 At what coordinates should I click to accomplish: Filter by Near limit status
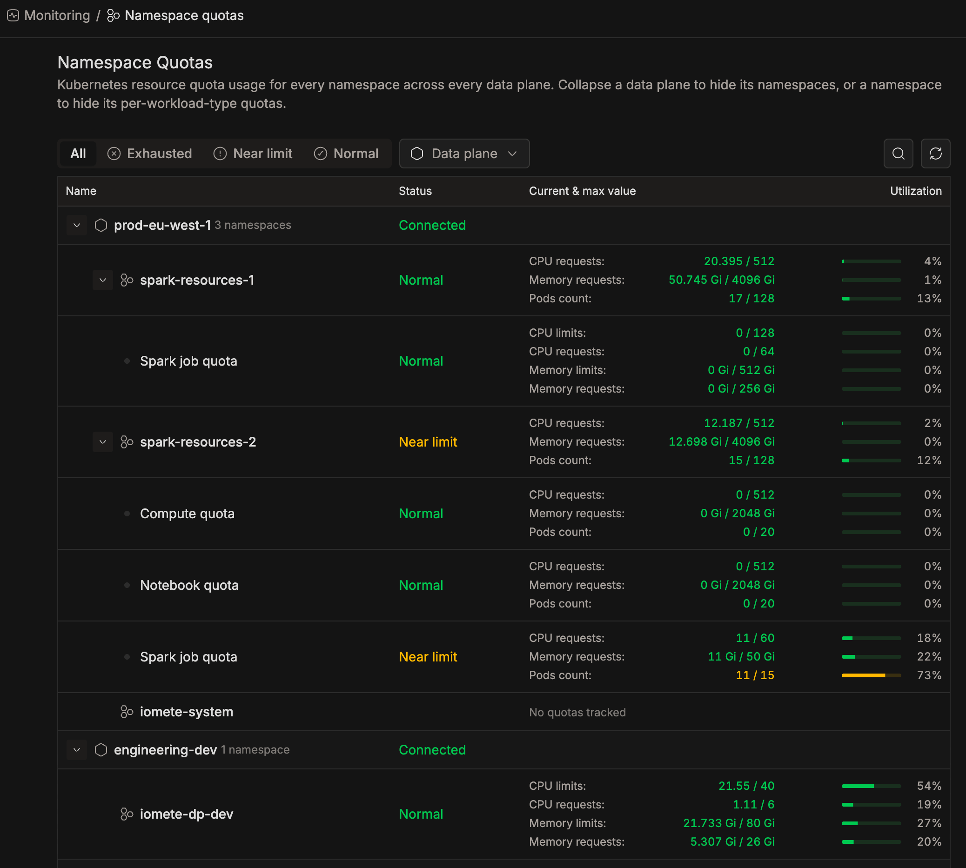(253, 154)
